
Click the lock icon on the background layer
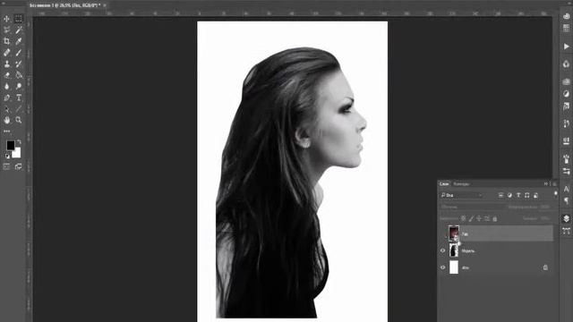(545, 267)
